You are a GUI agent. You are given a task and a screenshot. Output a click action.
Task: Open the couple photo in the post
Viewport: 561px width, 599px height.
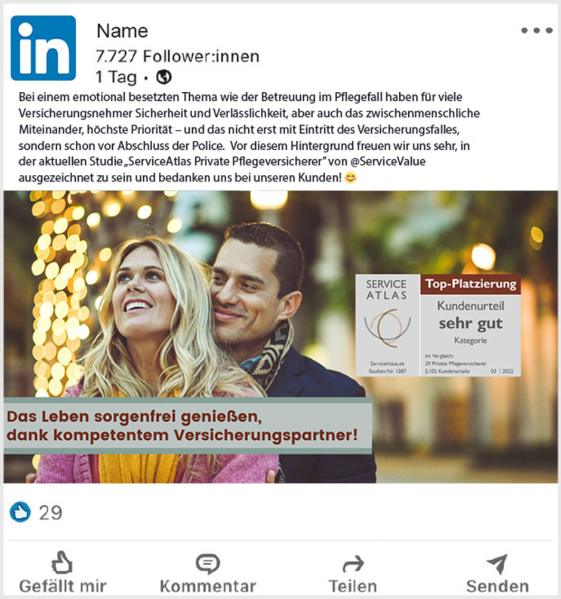pos(280,337)
